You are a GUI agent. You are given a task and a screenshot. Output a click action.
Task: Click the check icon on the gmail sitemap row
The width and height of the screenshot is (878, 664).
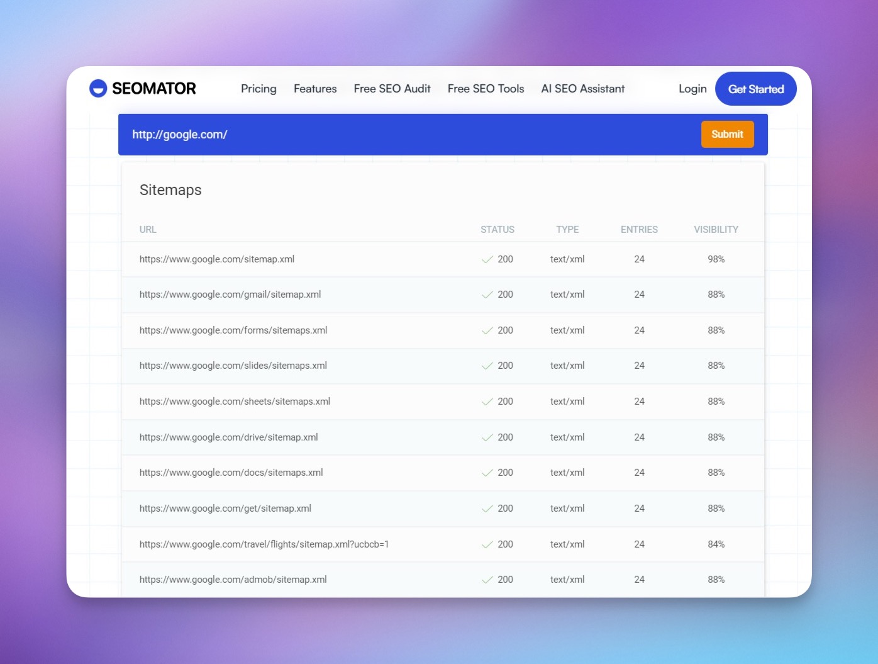pos(487,294)
